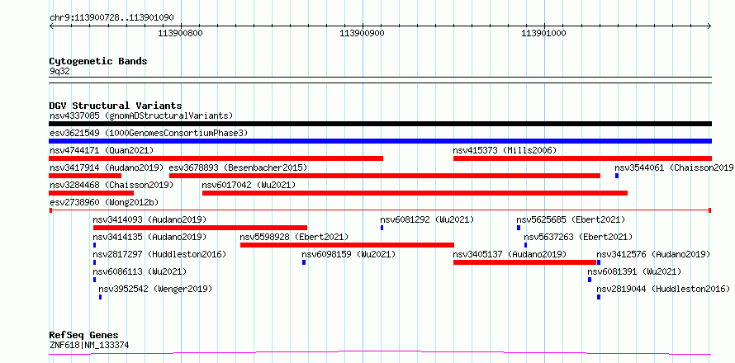The height and width of the screenshot is (363, 735).
Task: Select the 9q32 band label
Action: point(59,71)
